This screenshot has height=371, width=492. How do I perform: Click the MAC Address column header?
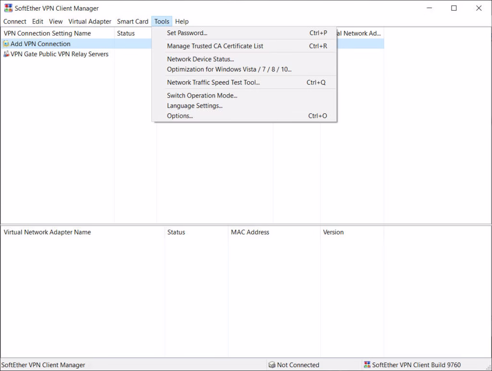(x=274, y=232)
